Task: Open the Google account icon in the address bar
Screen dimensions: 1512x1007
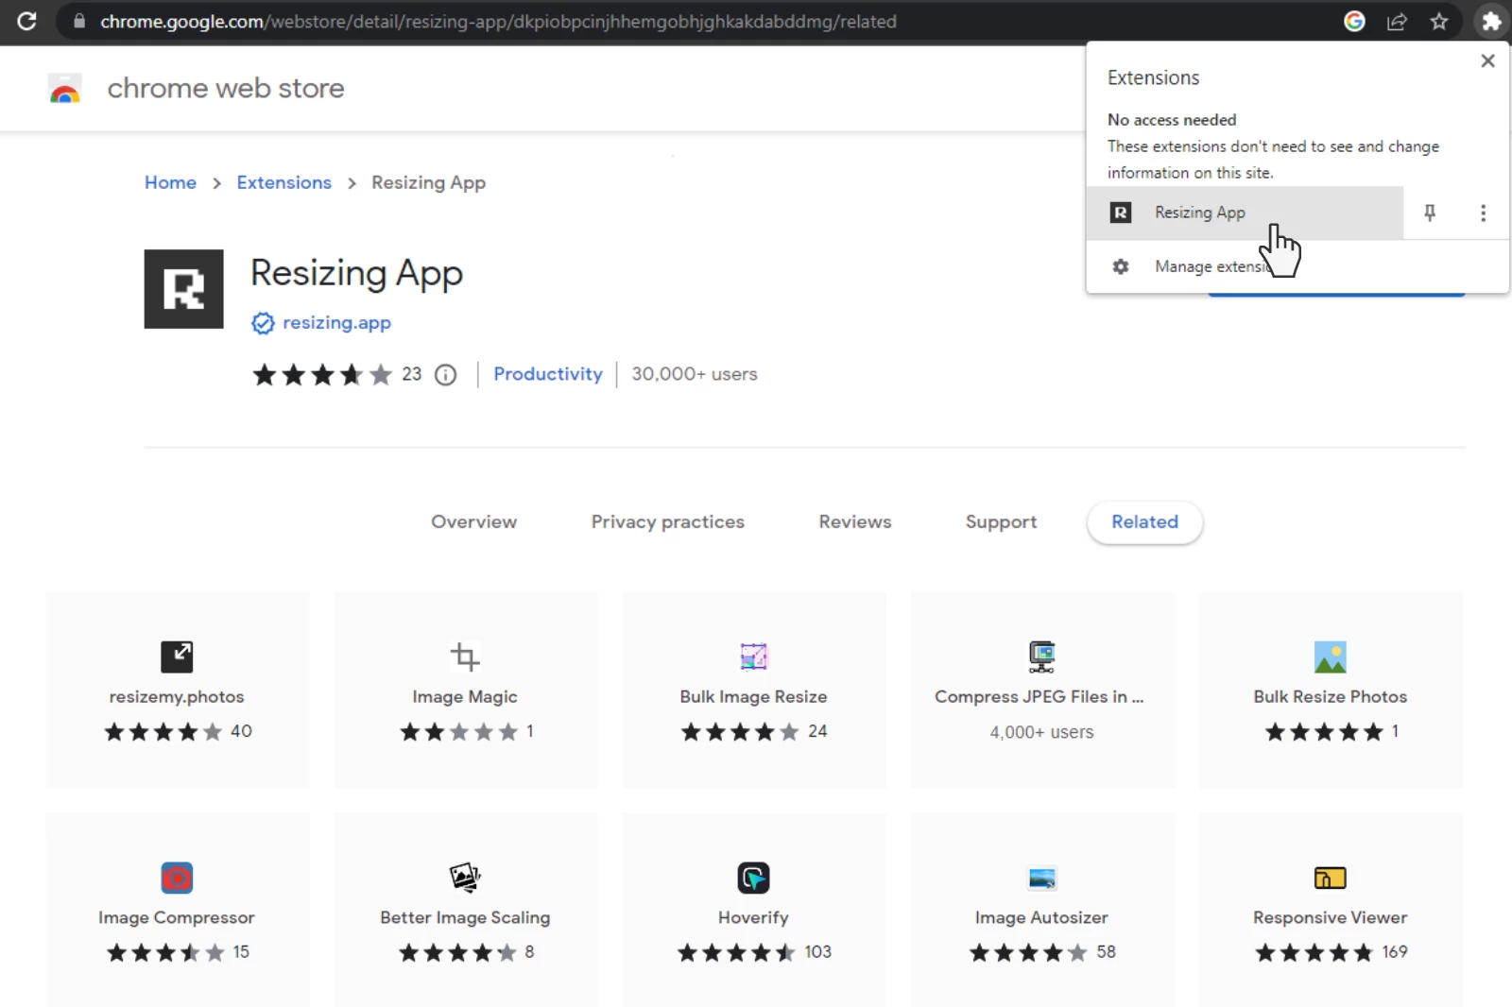Action: [x=1354, y=21]
